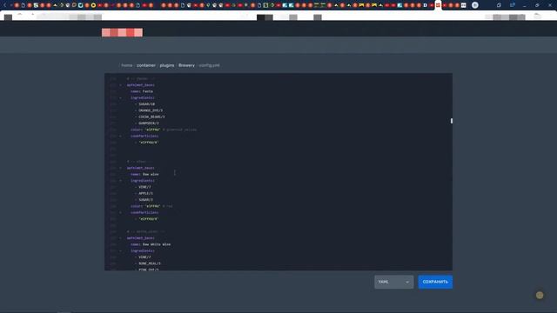This screenshot has height=313, width=557.
Task: Click the ORANGE_DYE/5 ingredient line
Action: coord(151,110)
